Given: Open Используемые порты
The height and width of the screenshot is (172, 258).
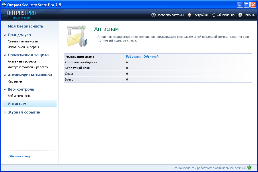Looking at the screenshot, I should (24, 47).
